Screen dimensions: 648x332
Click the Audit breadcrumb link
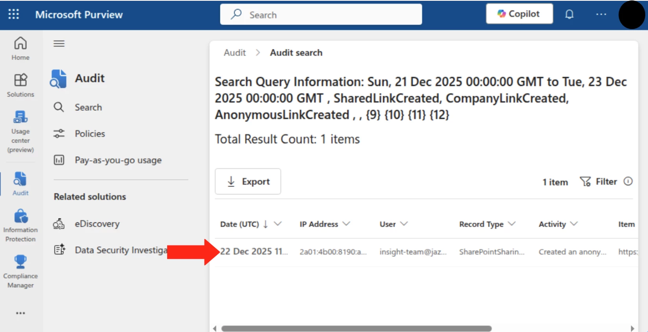(235, 53)
